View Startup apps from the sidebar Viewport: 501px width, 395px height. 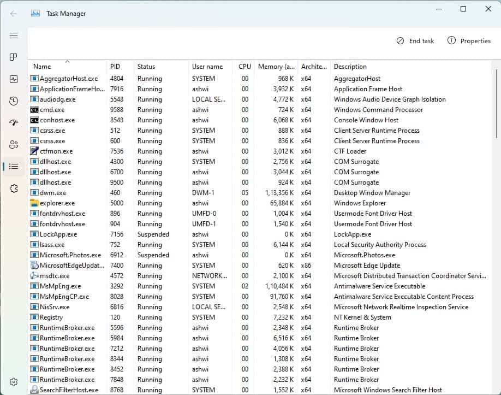tap(13, 123)
